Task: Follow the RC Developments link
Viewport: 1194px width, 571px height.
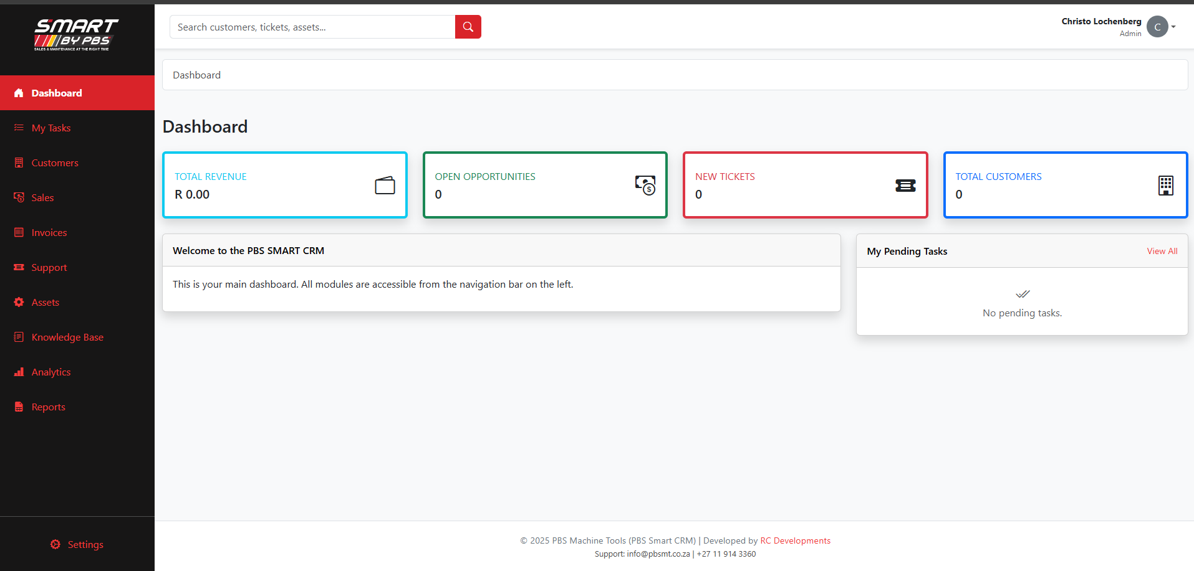Action: 796,540
